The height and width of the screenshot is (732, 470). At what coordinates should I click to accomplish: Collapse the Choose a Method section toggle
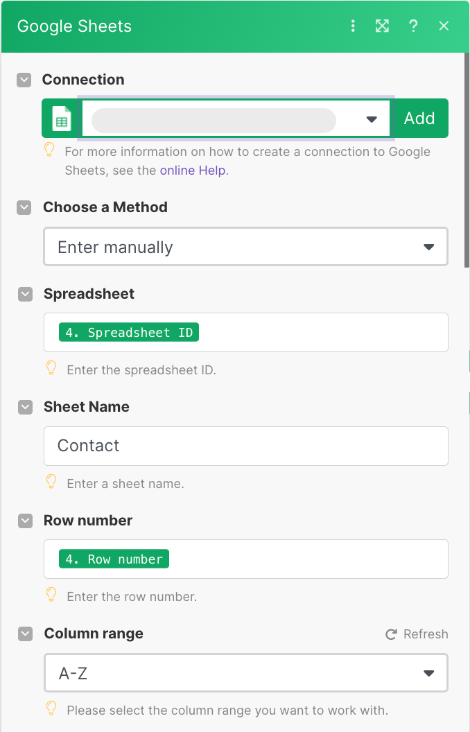[24, 208]
